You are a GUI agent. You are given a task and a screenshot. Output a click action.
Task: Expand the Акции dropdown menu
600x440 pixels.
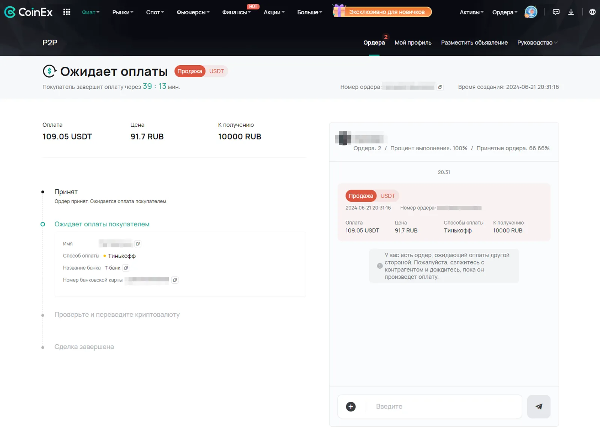(x=274, y=12)
